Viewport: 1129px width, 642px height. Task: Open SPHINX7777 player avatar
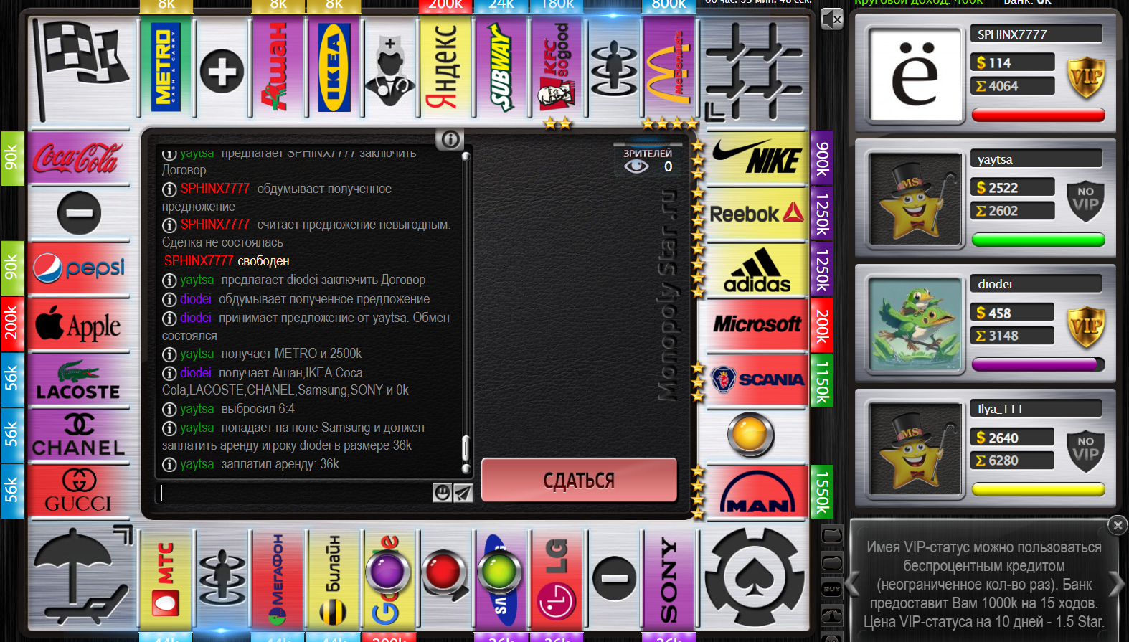(x=915, y=74)
